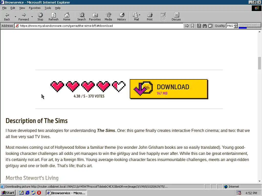Screen dimensions: 262x196
Task: Reload the page with the Refresh icon
Action: click(53, 17)
